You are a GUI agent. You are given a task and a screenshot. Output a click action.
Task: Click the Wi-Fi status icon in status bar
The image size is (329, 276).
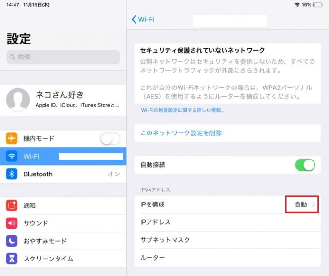297,5
